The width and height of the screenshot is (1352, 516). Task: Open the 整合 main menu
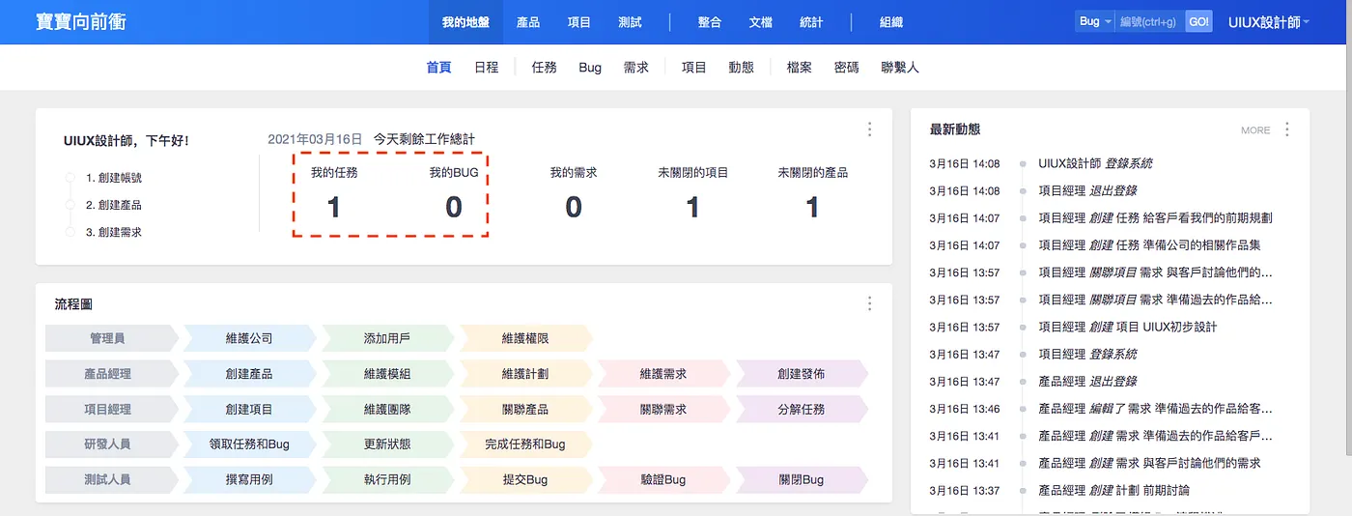click(709, 22)
